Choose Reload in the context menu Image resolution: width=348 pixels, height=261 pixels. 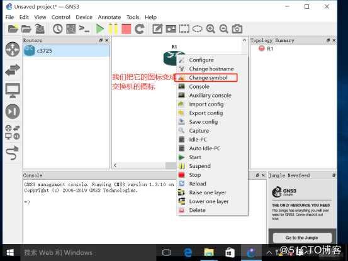tap(213, 184)
